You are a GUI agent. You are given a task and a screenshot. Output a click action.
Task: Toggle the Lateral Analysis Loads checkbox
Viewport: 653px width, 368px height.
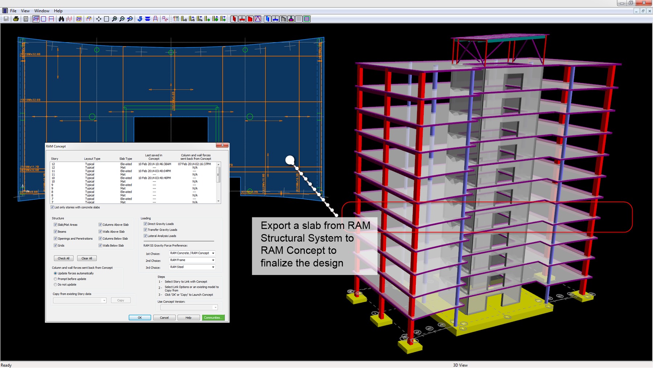145,236
